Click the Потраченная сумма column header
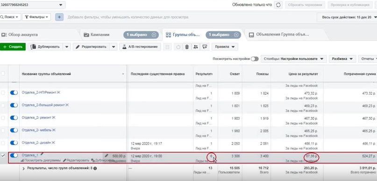Image resolution: width=377 pixels, height=181 pixels. (x=359, y=74)
